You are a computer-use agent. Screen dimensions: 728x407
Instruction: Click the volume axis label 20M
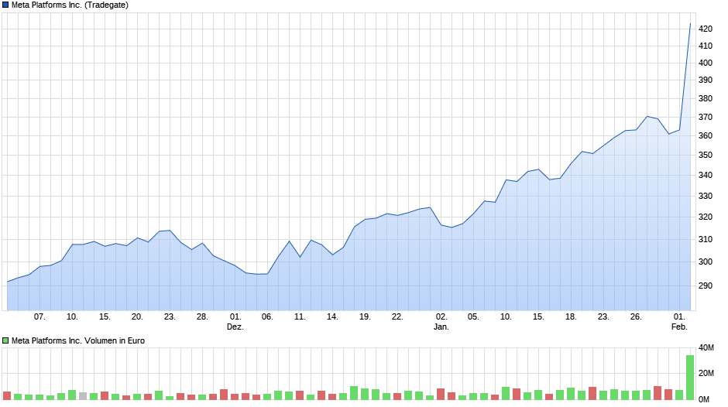pos(706,374)
